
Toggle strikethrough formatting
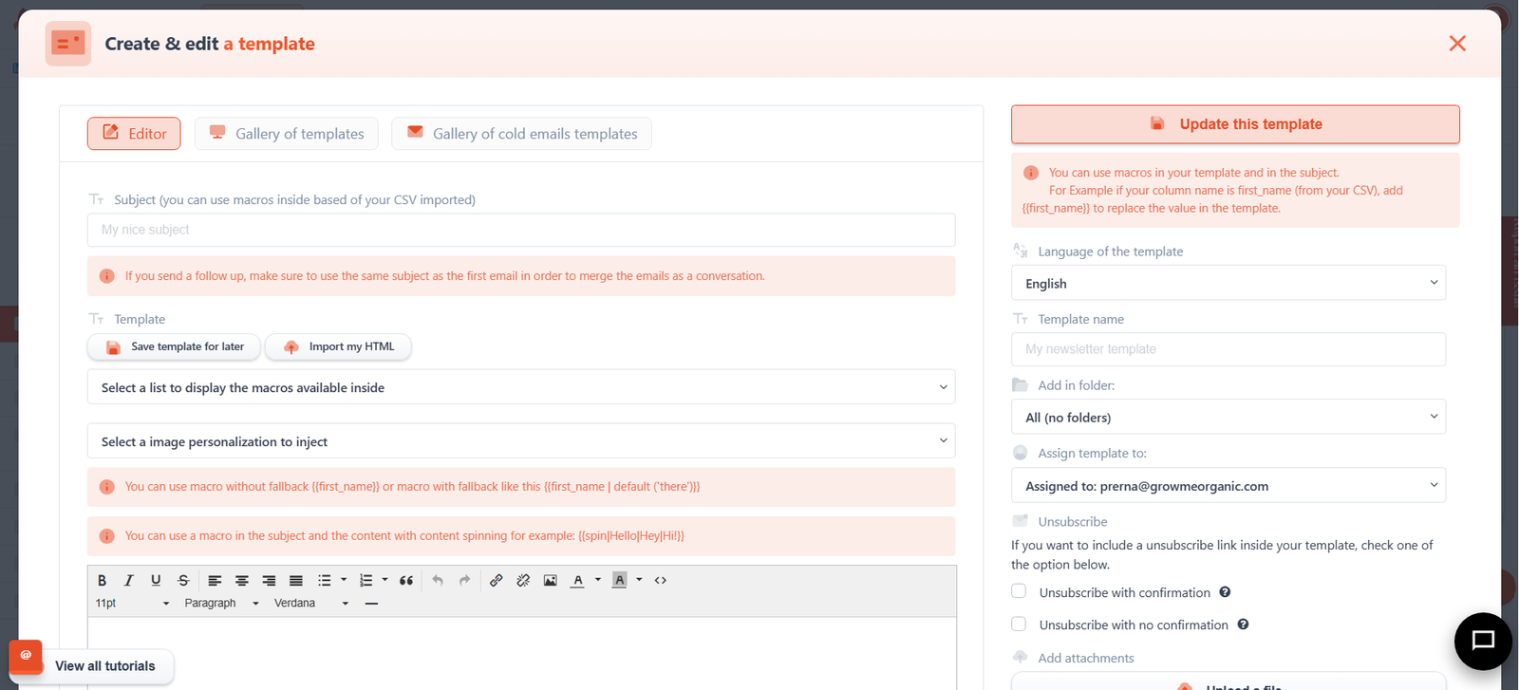pyautogui.click(x=183, y=580)
